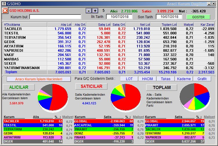Select the TEBYATIRIM row in top table
The height and width of the screenshot is (146, 218).
(109, 38)
